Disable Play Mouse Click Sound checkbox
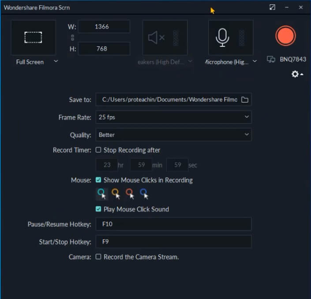The height and width of the screenshot is (299, 311). (98, 209)
